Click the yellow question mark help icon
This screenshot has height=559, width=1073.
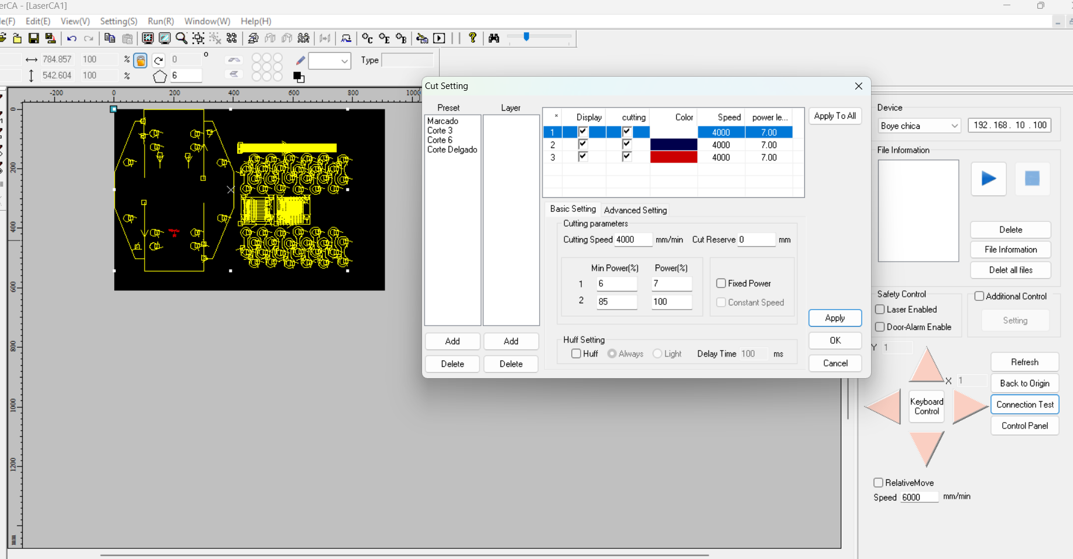point(472,38)
